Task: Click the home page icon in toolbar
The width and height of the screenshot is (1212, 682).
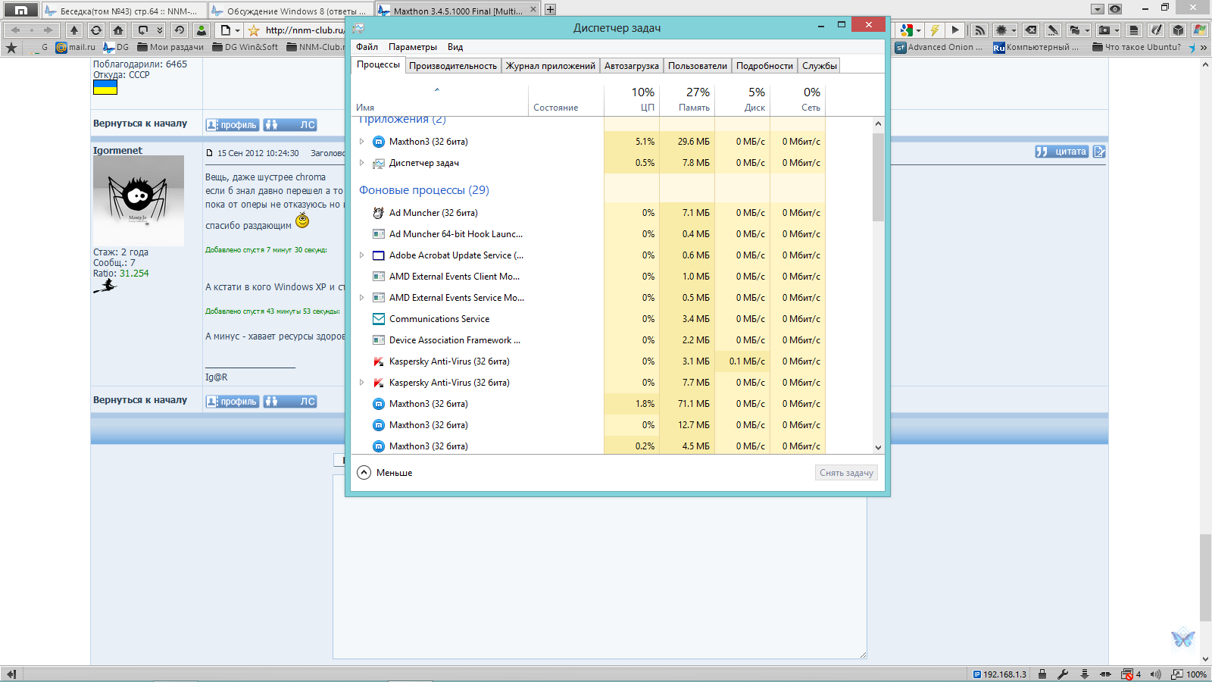Action: coord(118,30)
